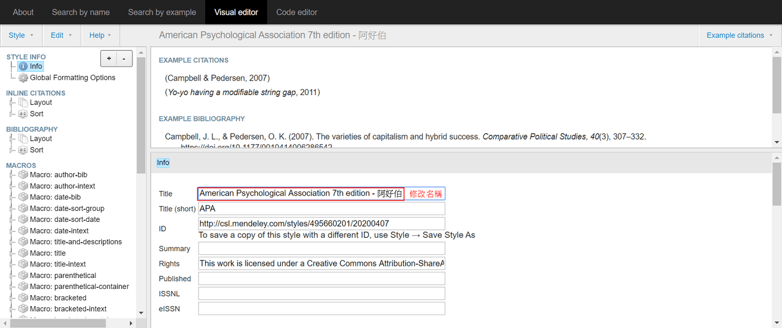Select Global Formatting Options tree item
This screenshot has height=328, width=782.
pyautogui.click(x=73, y=78)
